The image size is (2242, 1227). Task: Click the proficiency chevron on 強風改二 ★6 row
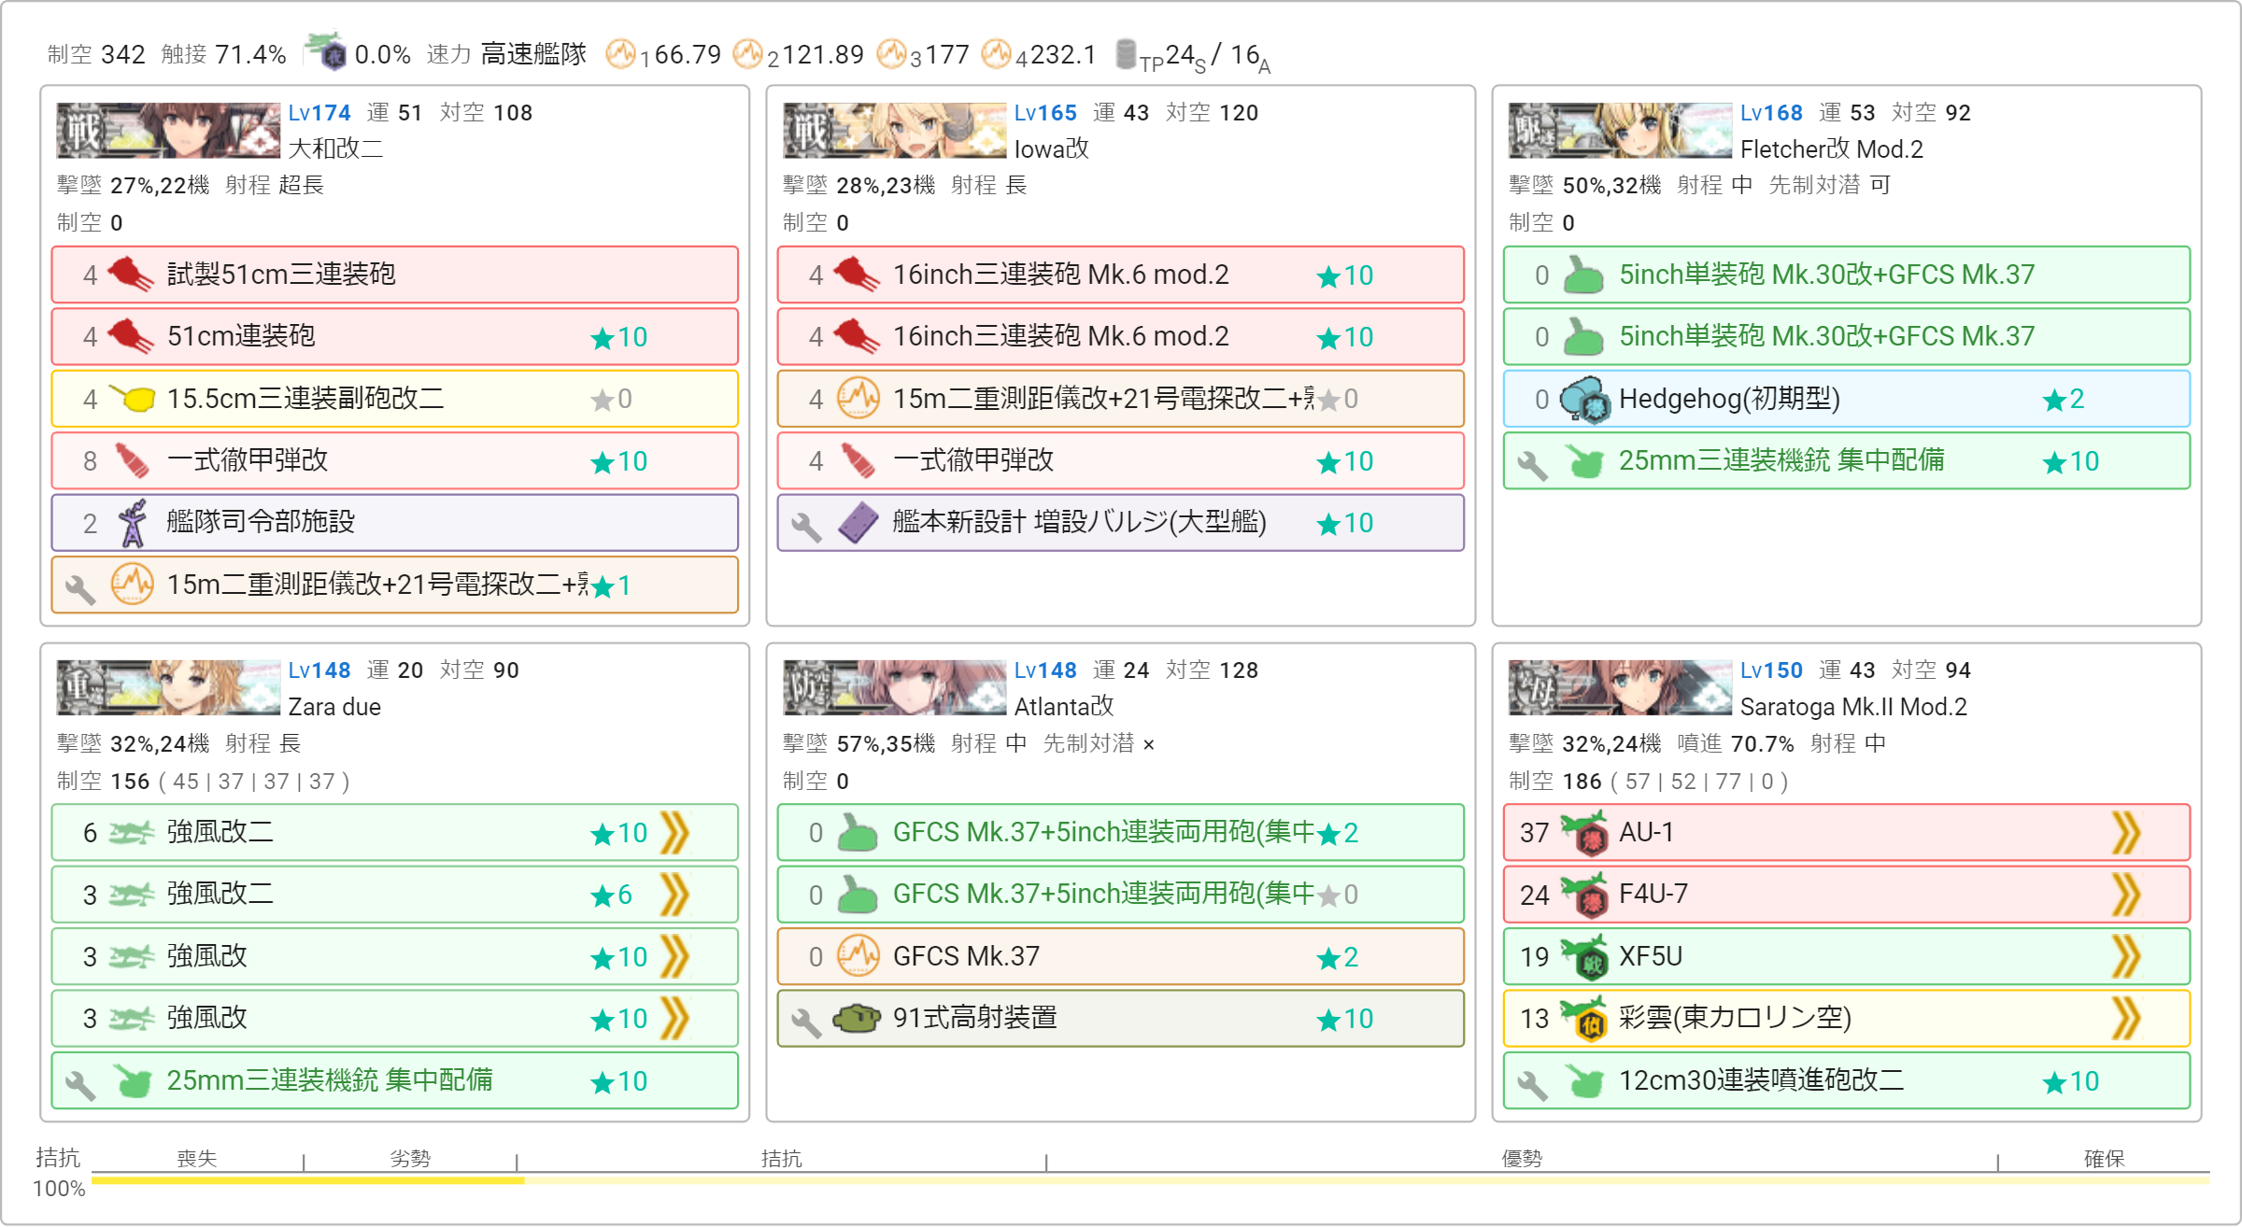pyautogui.click(x=674, y=895)
